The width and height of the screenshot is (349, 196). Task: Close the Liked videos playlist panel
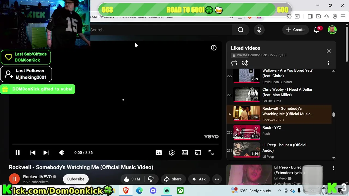(329, 51)
